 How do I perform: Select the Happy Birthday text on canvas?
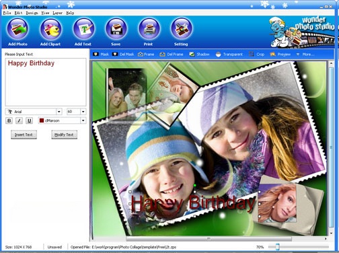[x=193, y=203]
